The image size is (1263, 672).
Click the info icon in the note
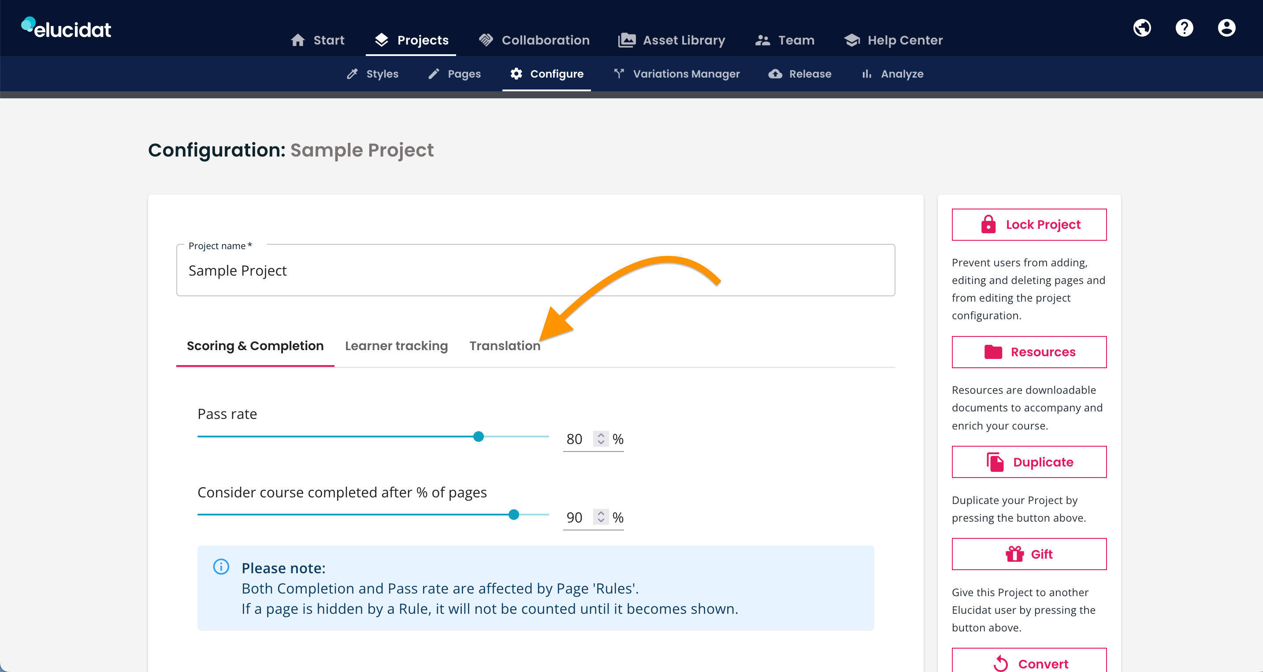point(221,567)
